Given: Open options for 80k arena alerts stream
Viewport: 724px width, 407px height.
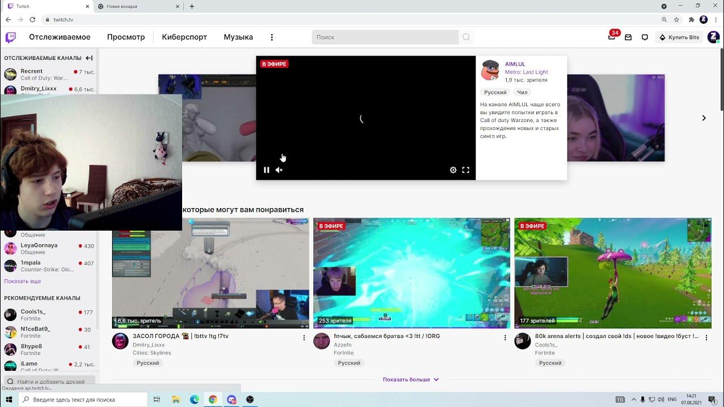Looking at the screenshot, I should coord(706,337).
